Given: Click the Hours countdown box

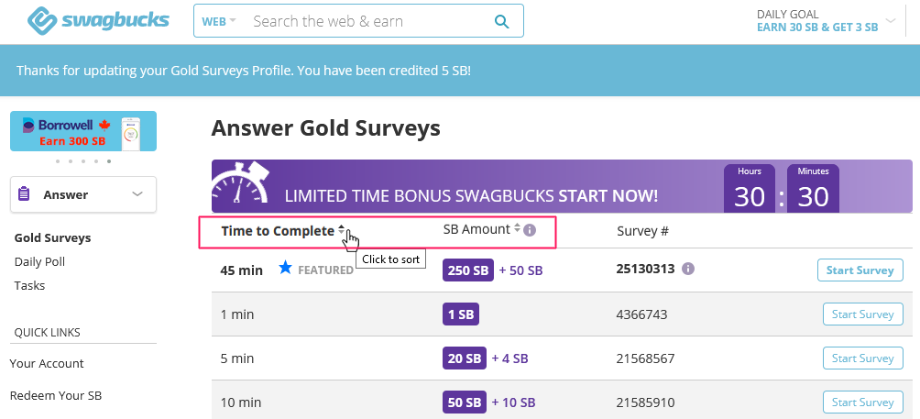Looking at the screenshot, I should click(x=750, y=188).
